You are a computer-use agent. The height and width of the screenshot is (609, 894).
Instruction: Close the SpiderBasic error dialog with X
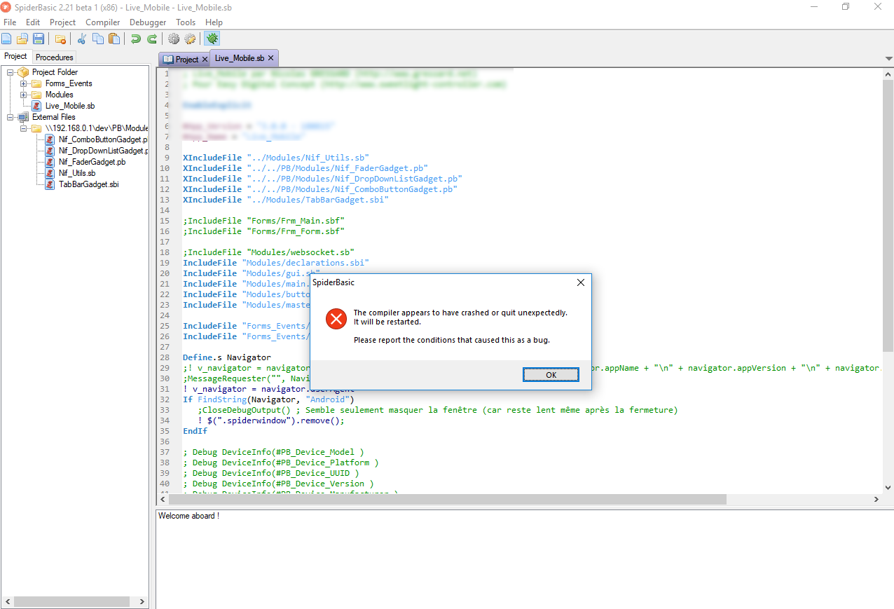coord(580,282)
